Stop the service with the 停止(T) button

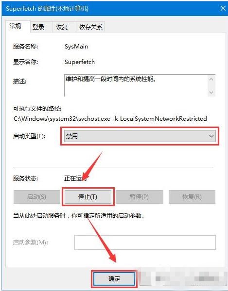pyautogui.click(x=88, y=197)
